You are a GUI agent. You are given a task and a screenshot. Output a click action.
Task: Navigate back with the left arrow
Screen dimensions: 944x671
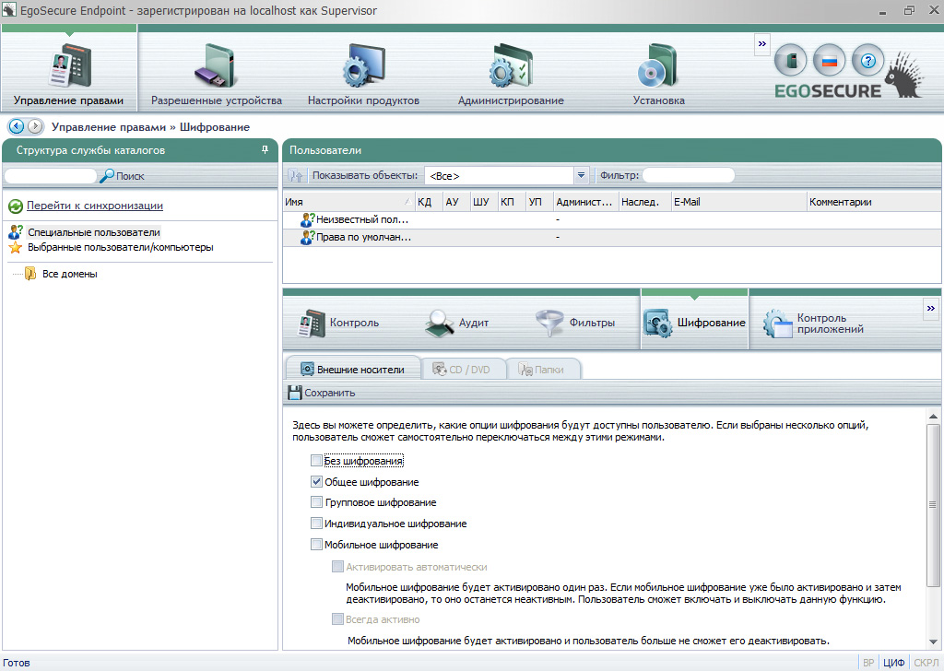17,126
